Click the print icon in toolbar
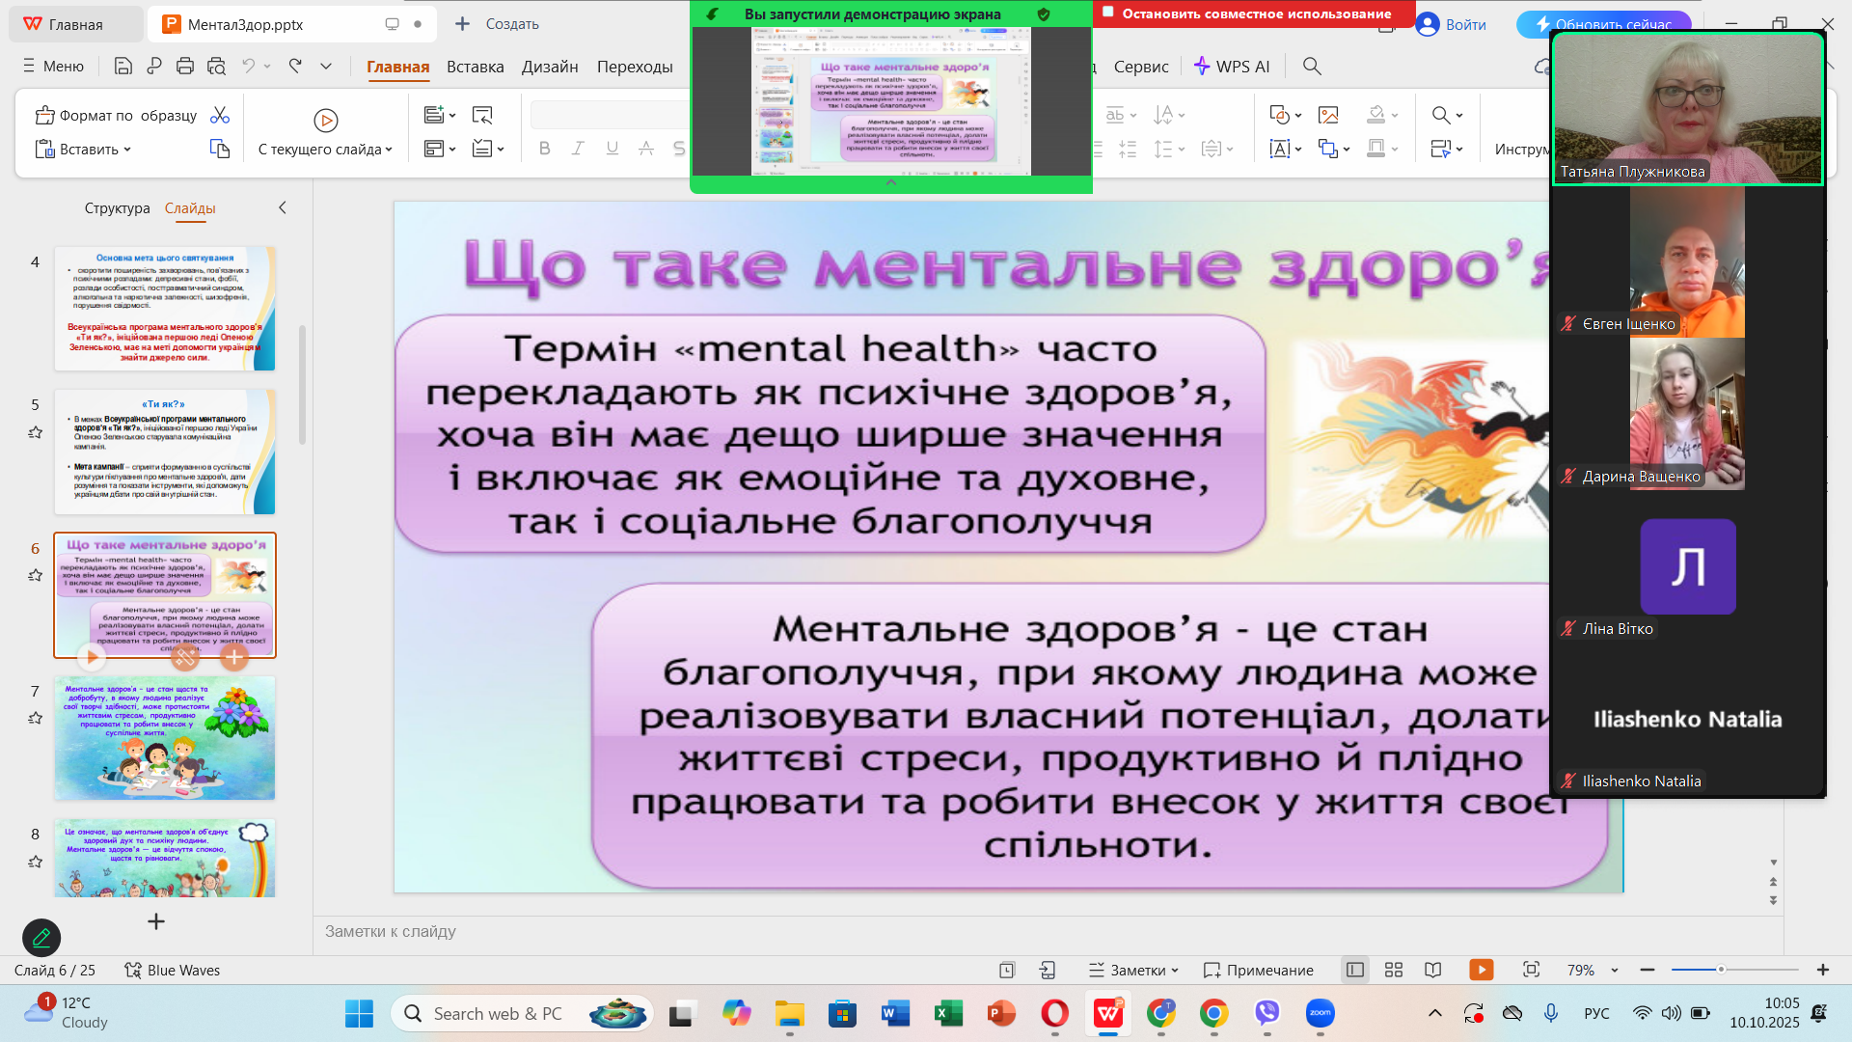The width and height of the screenshot is (1852, 1042). (x=185, y=66)
